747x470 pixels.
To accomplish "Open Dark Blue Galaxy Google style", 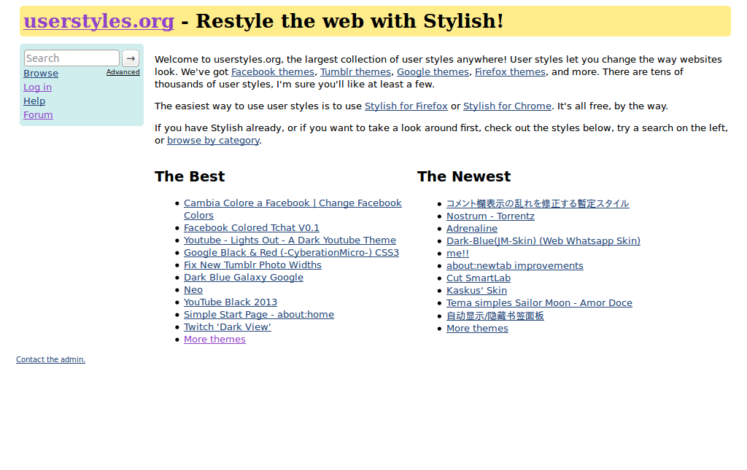I will (x=243, y=277).
